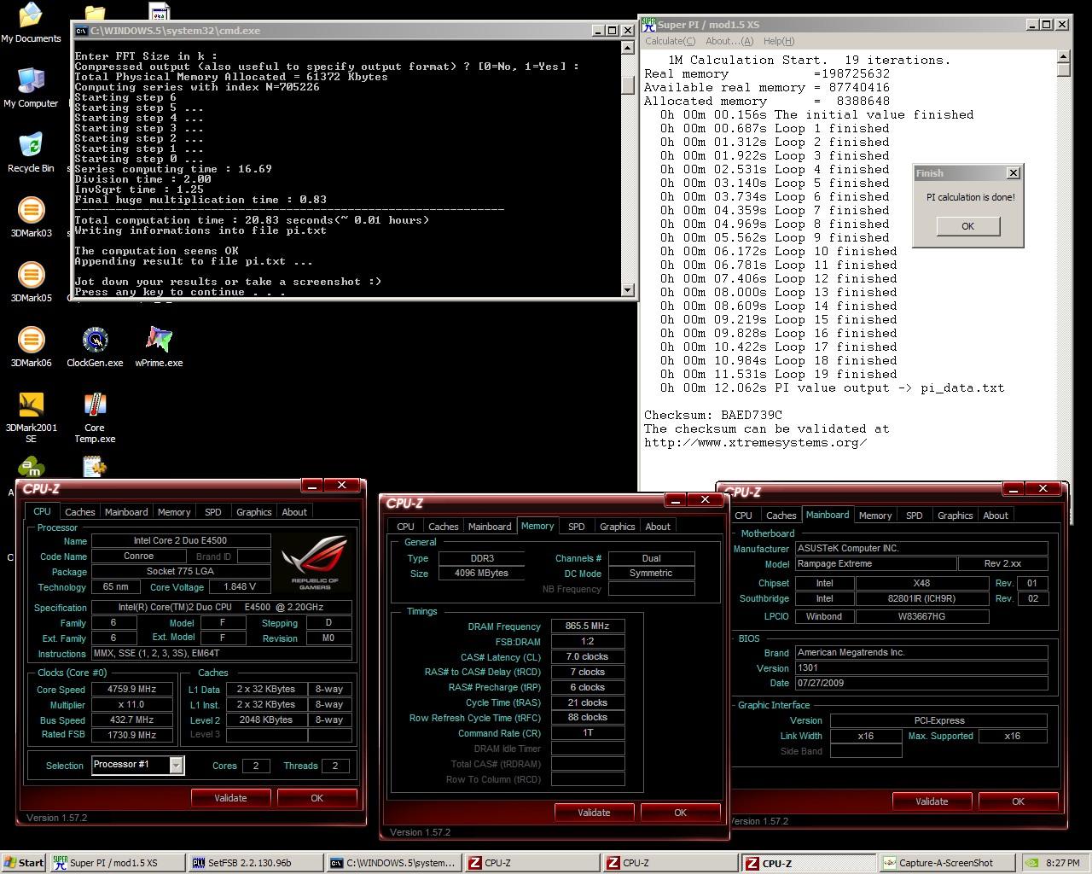Launch 3DMark06 desktop shortcut
This screenshot has width=1092, height=874.
tap(31, 347)
